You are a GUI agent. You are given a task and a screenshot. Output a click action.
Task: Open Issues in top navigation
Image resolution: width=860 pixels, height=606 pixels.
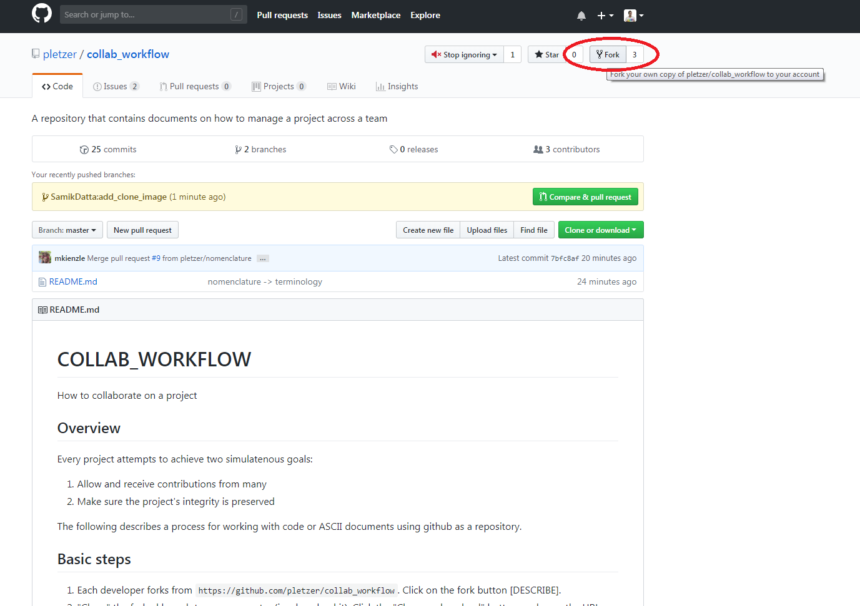(x=329, y=15)
